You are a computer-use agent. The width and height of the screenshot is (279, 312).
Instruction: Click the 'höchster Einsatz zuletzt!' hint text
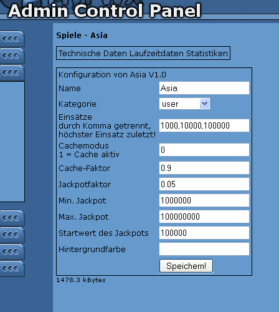[107, 135]
